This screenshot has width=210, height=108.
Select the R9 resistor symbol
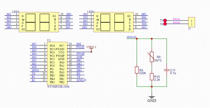tap(137, 70)
